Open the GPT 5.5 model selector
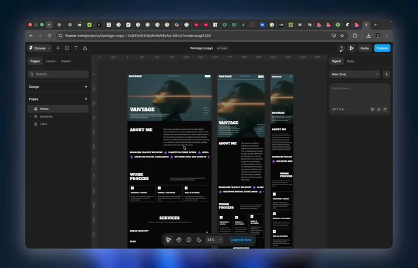The height and width of the screenshot is (268, 418). 340,110
